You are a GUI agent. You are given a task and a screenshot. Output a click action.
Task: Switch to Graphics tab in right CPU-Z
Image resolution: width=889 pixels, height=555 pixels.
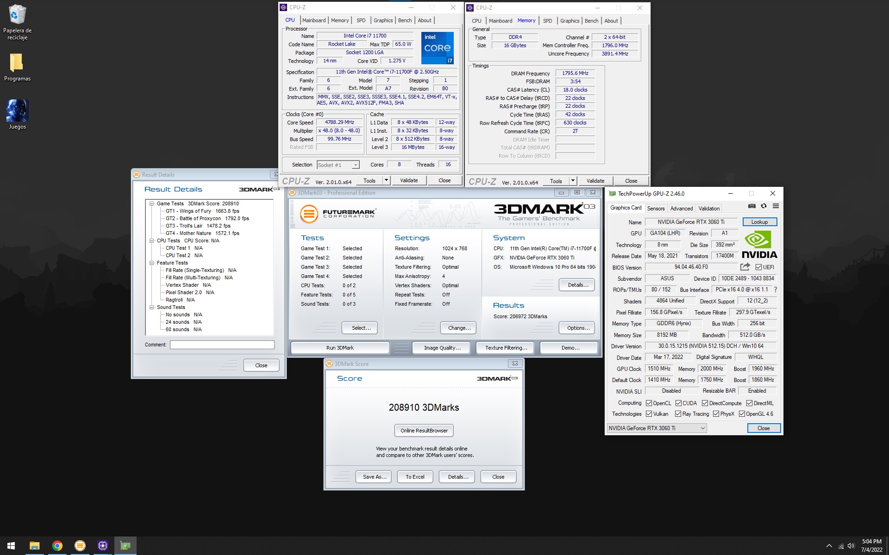(x=570, y=21)
